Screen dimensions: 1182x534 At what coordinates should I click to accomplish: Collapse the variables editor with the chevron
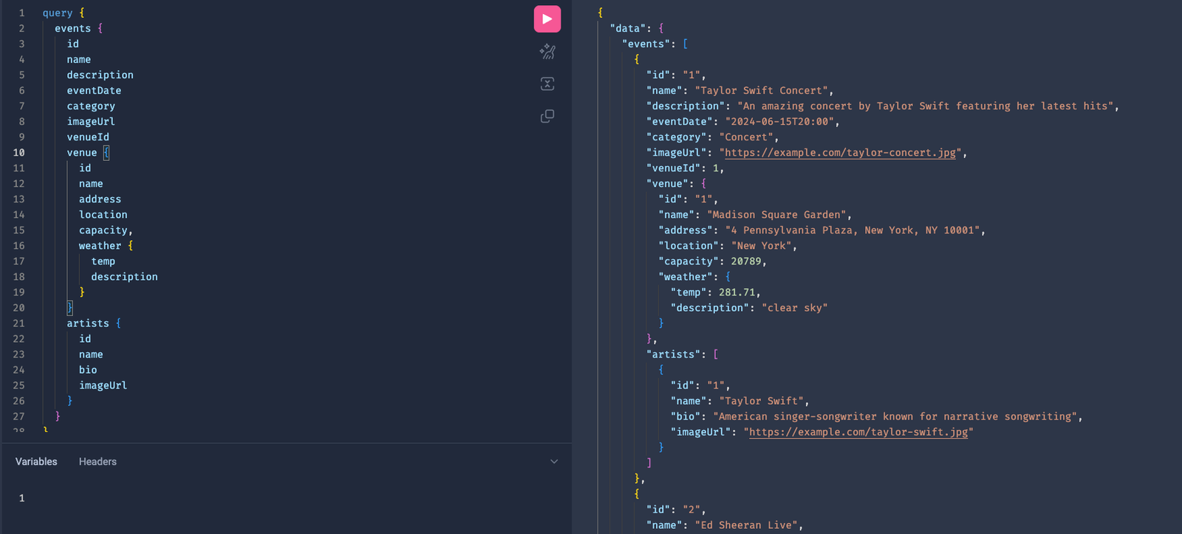tap(554, 462)
